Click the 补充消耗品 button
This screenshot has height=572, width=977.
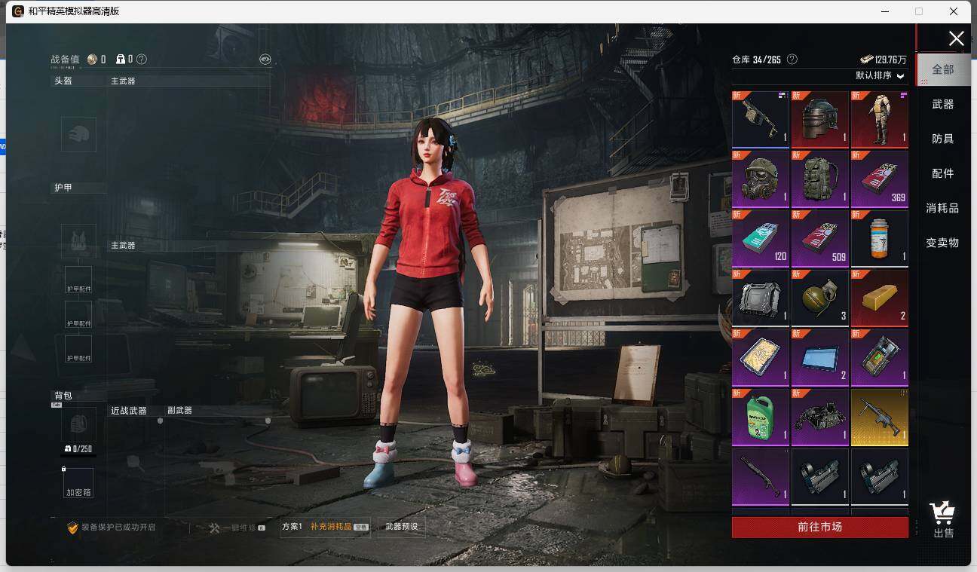click(339, 527)
